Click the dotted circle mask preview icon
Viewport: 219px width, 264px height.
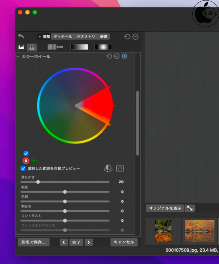pos(120,169)
